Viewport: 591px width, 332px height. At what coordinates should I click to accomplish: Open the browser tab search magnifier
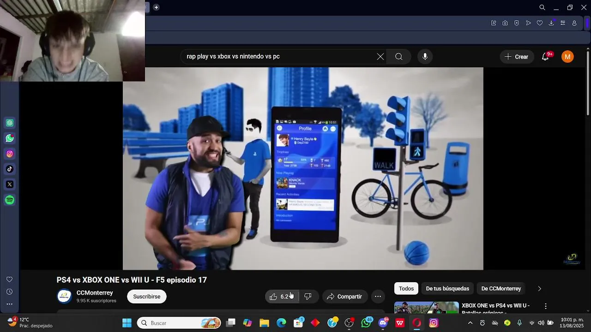543,7
